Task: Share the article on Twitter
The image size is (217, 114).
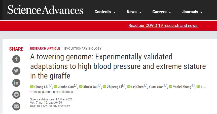Action: pos(16,71)
